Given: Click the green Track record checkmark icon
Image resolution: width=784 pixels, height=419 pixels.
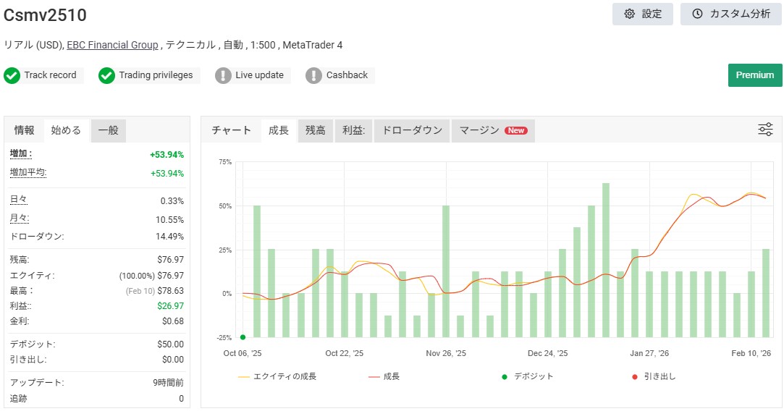Looking at the screenshot, I should pos(12,75).
